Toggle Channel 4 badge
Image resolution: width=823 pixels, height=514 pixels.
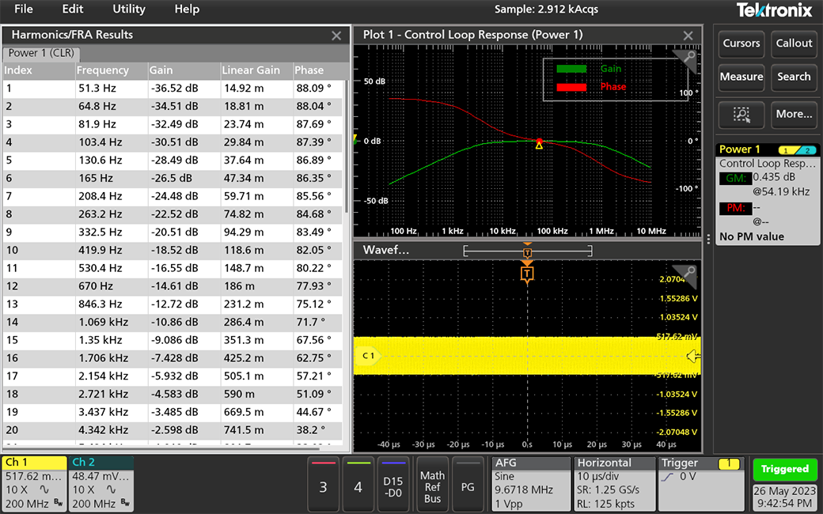pos(358,484)
